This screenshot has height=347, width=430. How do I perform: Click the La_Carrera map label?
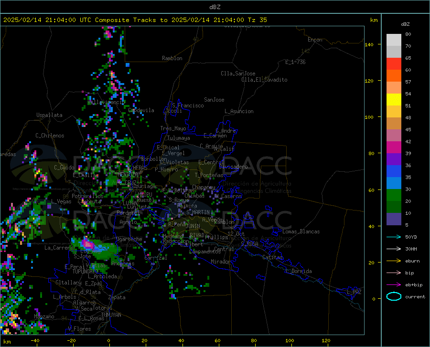click(59, 248)
